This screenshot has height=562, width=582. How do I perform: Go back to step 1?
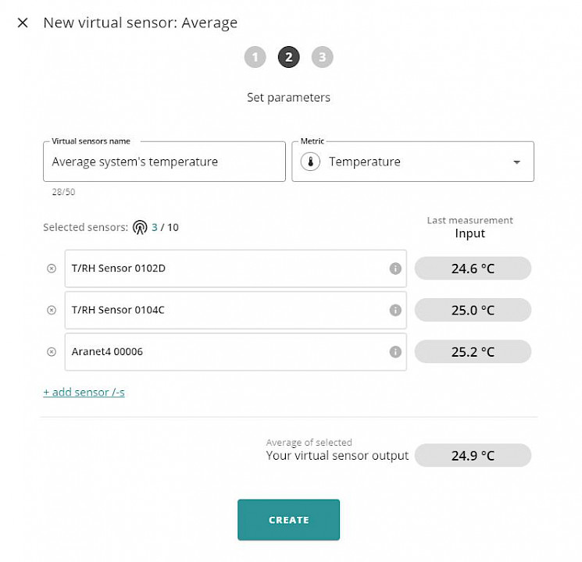click(x=255, y=57)
